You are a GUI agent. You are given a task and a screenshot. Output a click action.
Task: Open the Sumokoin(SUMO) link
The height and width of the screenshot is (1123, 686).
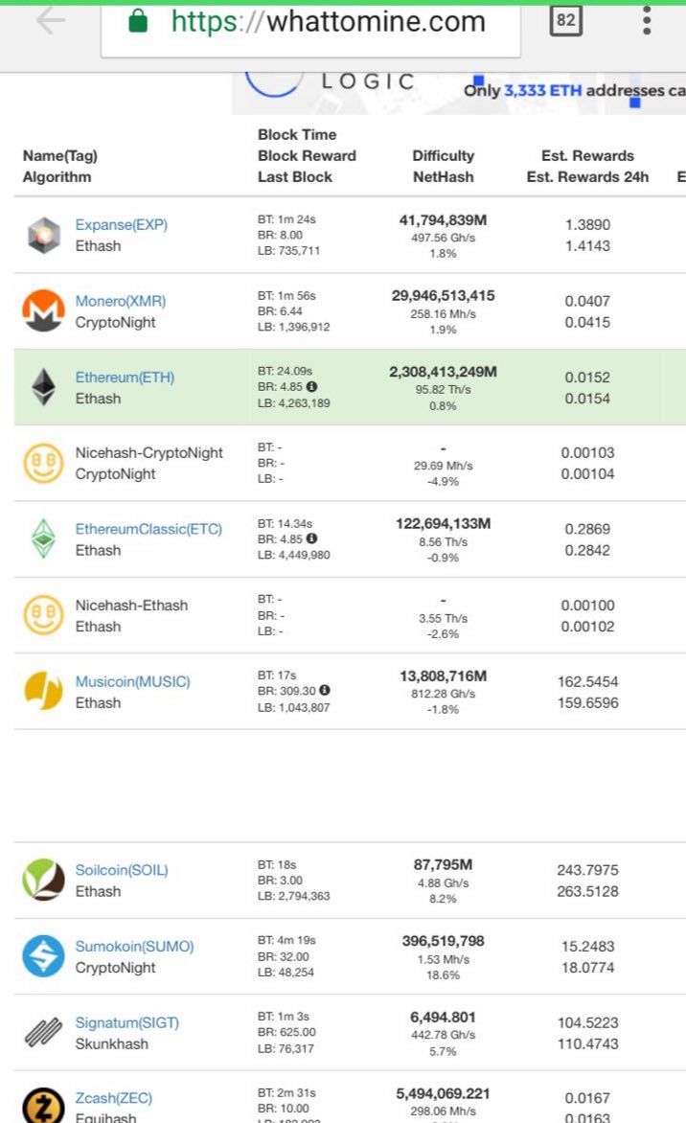point(135,947)
